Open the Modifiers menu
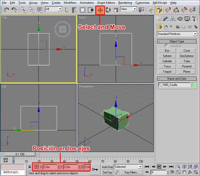 [x=70, y=3]
